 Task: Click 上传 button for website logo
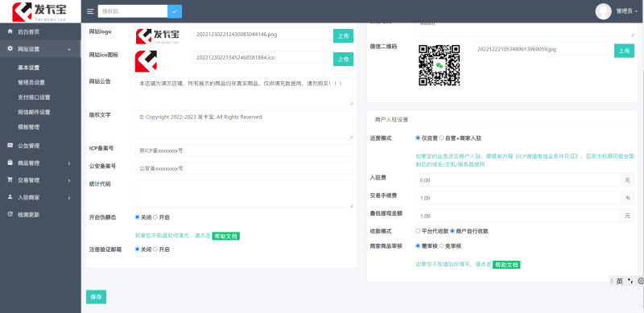[343, 35]
